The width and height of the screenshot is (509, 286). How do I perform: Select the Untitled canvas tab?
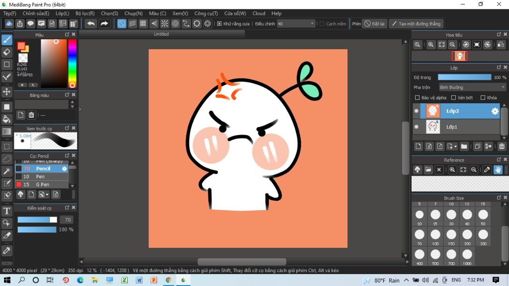click(x=162, y=34)
